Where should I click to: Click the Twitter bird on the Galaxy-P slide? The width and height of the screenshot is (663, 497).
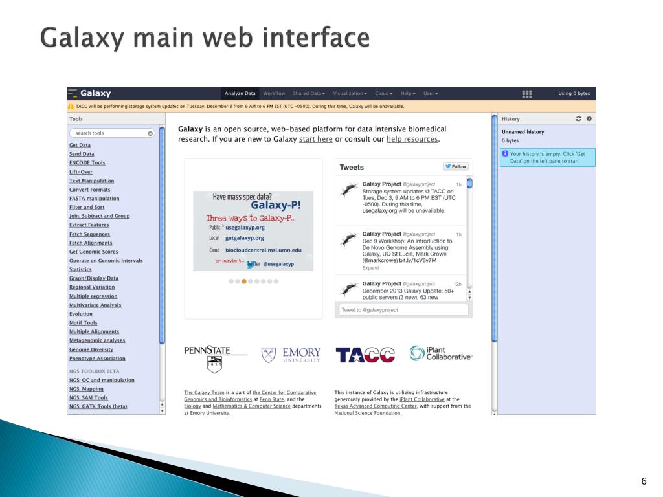(x=253, y=264)
